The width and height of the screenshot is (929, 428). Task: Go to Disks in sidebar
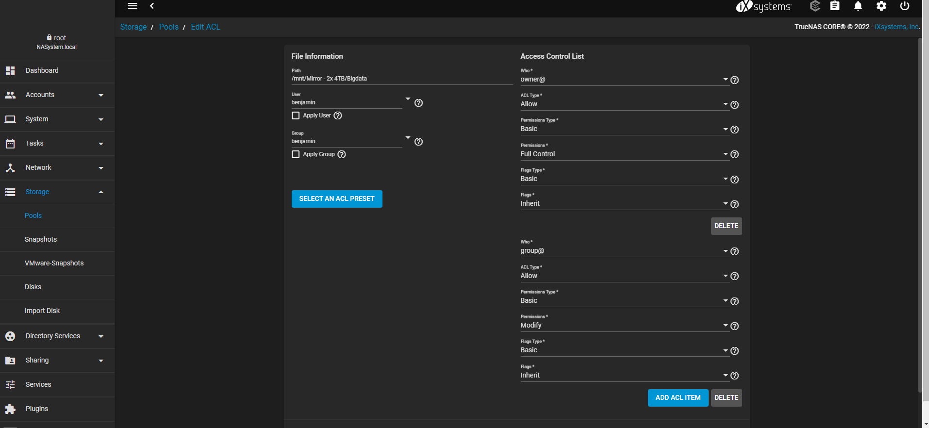point(33,287)
